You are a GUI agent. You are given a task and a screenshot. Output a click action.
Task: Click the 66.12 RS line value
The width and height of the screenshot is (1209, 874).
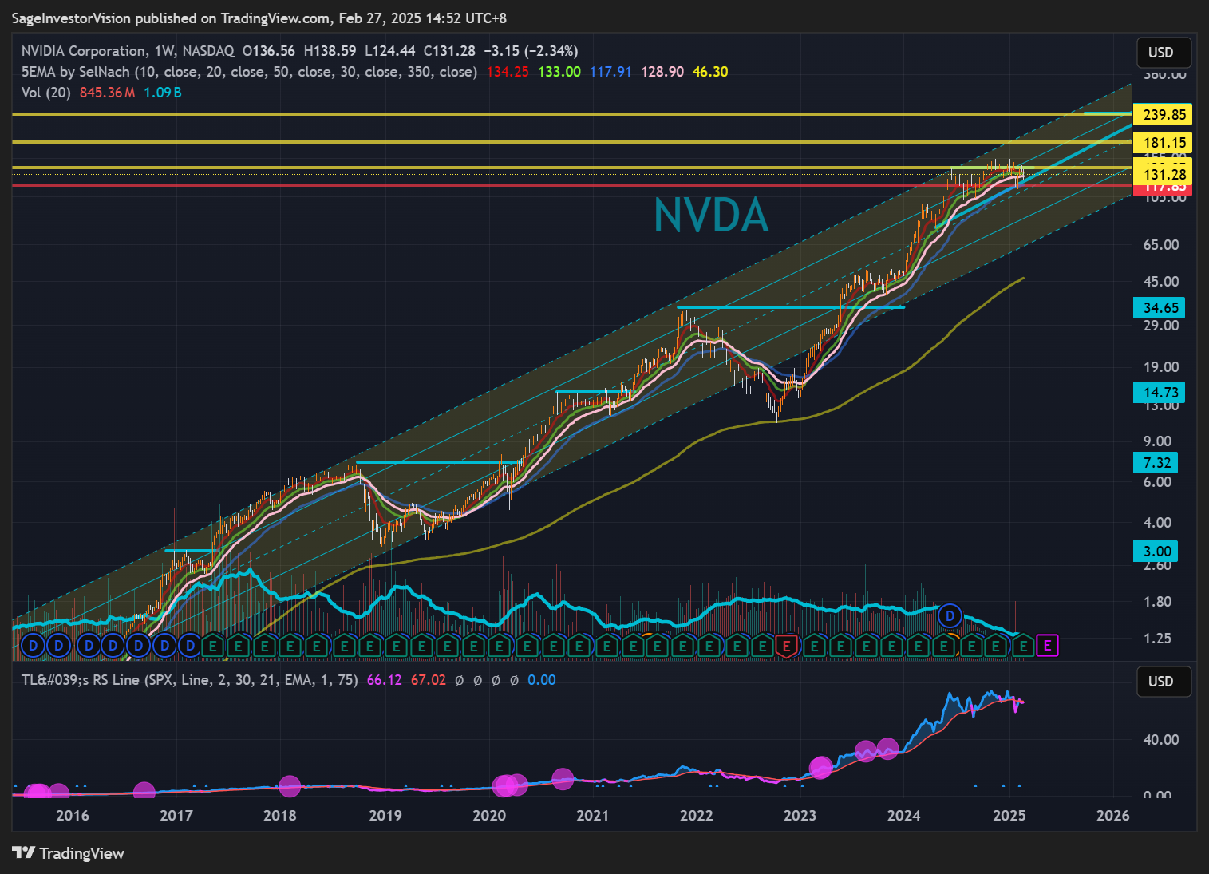click(384, 680)
